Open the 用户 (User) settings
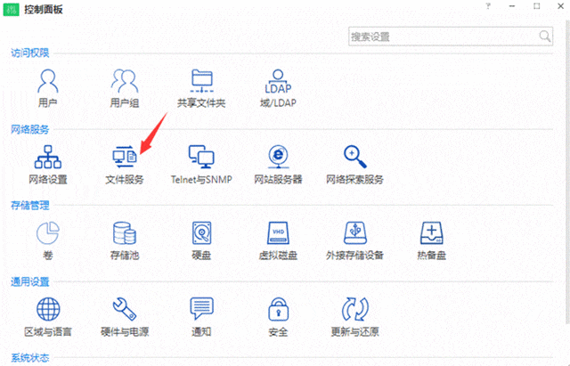This screenshot has width=570, height=366. pos(47,88)
